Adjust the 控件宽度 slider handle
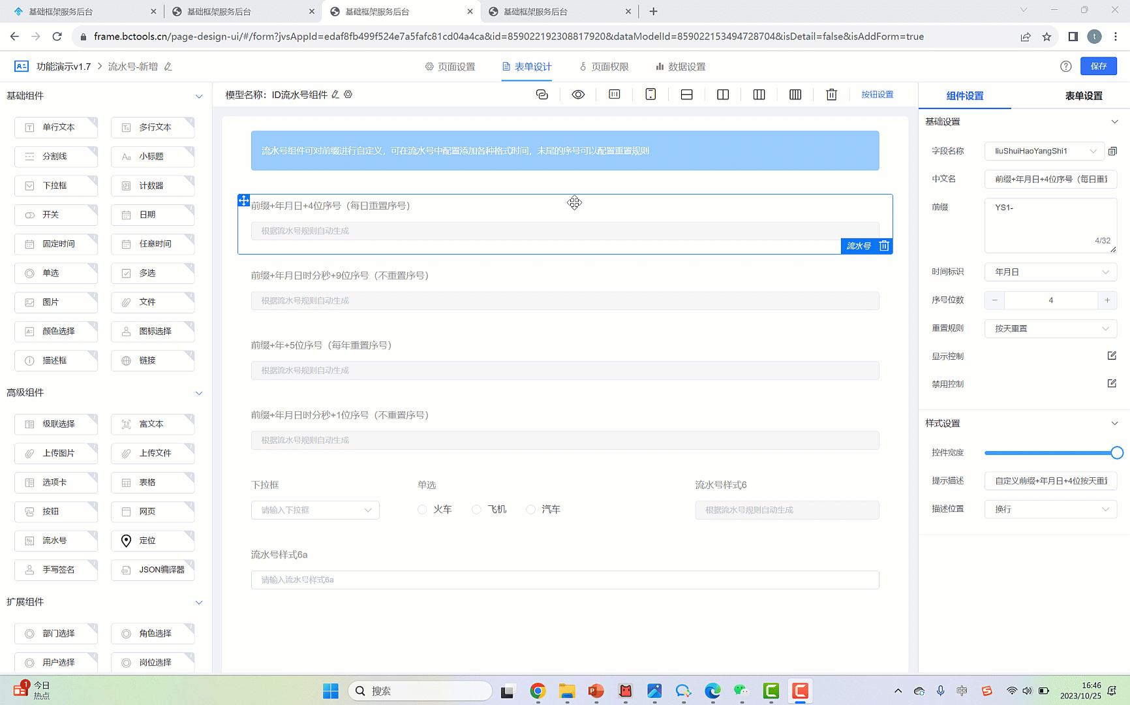Viewport: 1130px width, 705px height. (1117, 452)
